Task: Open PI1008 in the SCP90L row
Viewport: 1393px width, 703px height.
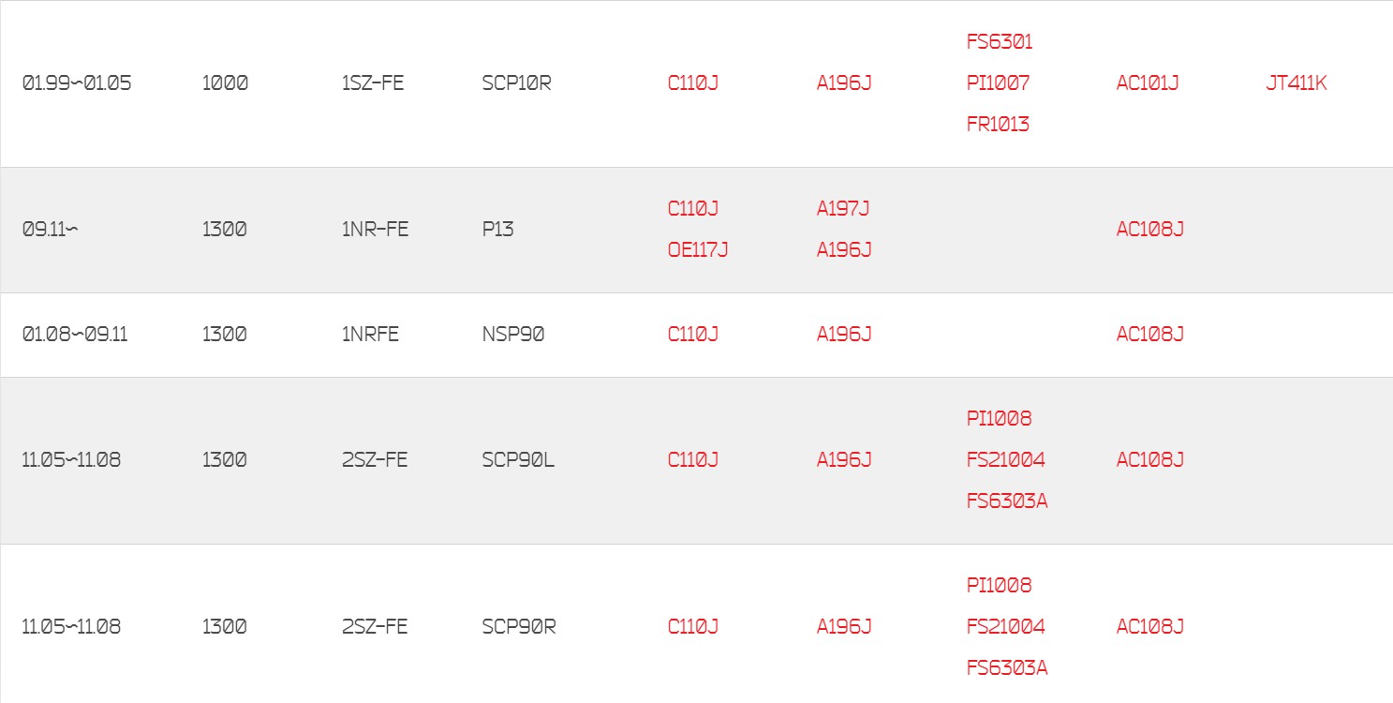Action: (1000, 418)
